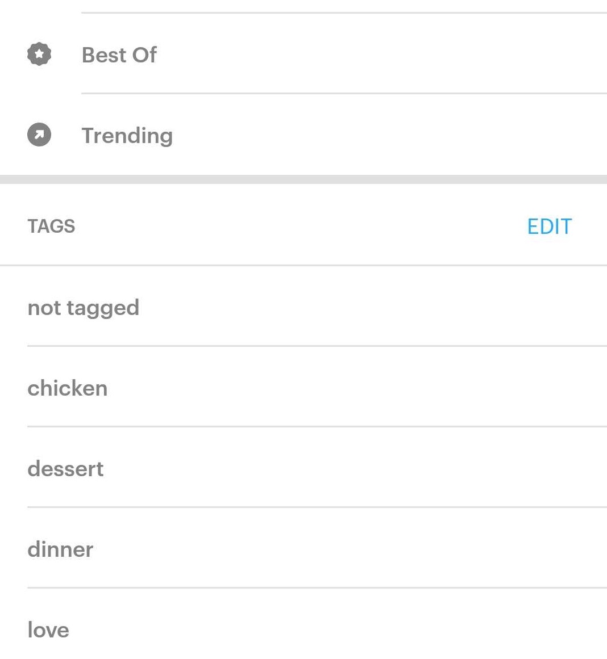Choose the chicken tag
Viewport: 607px width, 659px height.
68,388
